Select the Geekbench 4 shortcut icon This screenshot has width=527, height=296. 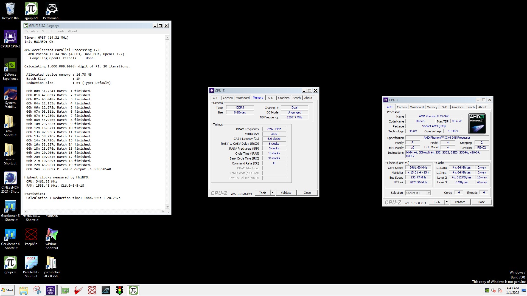click(10, 239)
